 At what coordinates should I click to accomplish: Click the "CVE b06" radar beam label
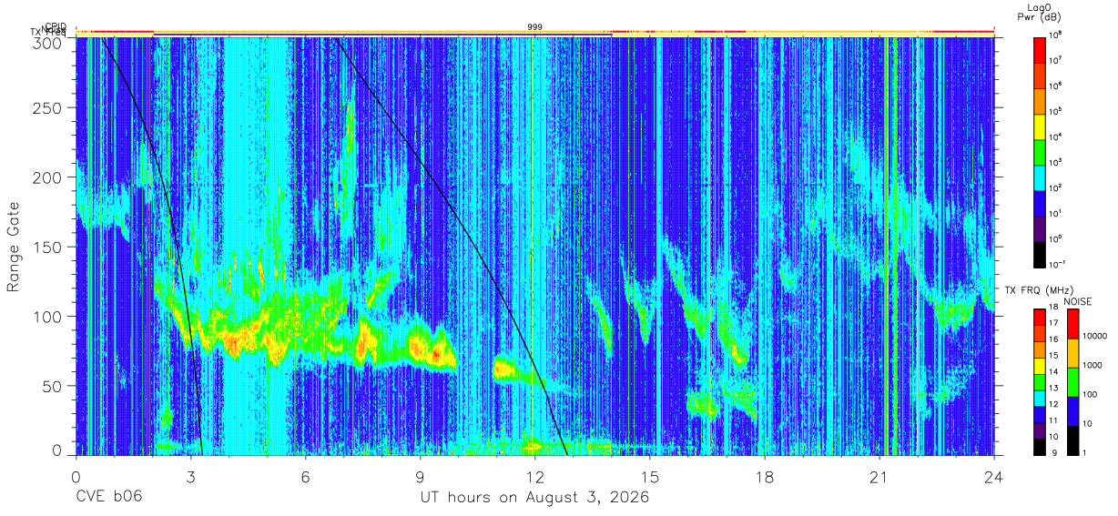point(108,498)
